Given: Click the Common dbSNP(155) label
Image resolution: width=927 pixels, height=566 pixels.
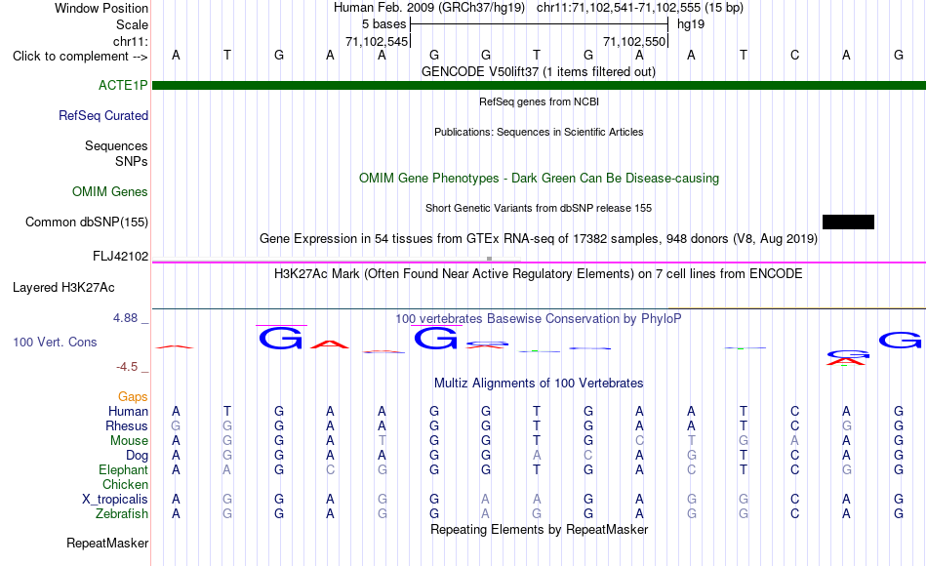Looking at the screenshot, I should [87, 222].
